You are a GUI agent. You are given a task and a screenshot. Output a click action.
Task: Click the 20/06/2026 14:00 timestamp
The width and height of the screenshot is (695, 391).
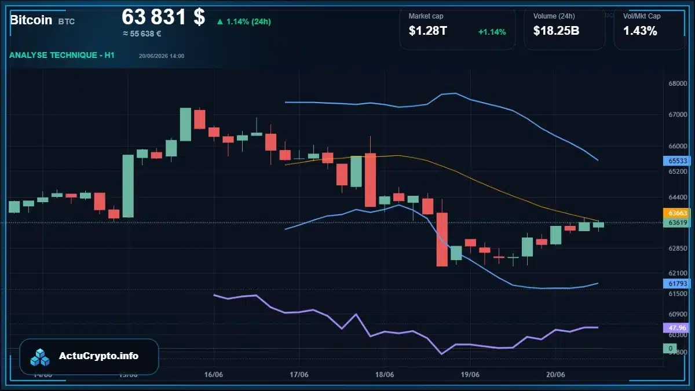[162, 56]
